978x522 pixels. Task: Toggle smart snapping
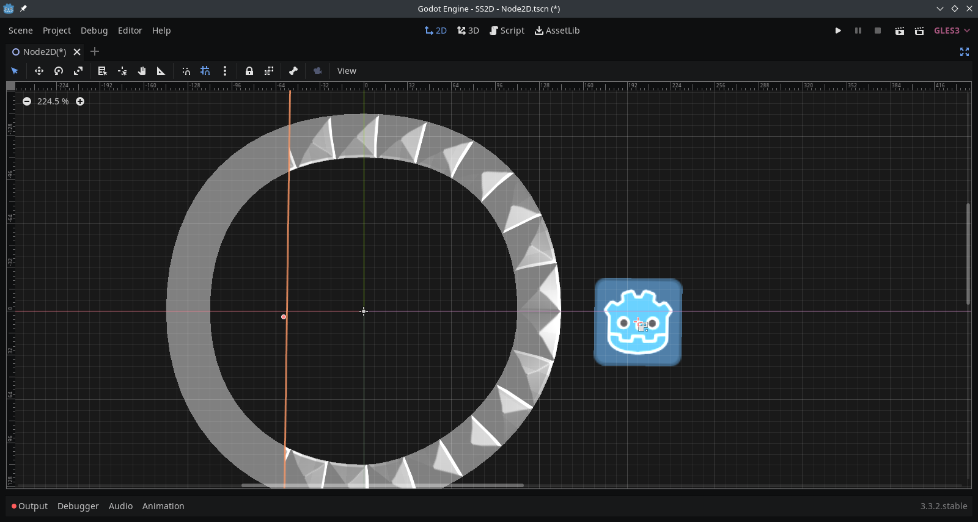pyautogui.click(x=186, y=71)
